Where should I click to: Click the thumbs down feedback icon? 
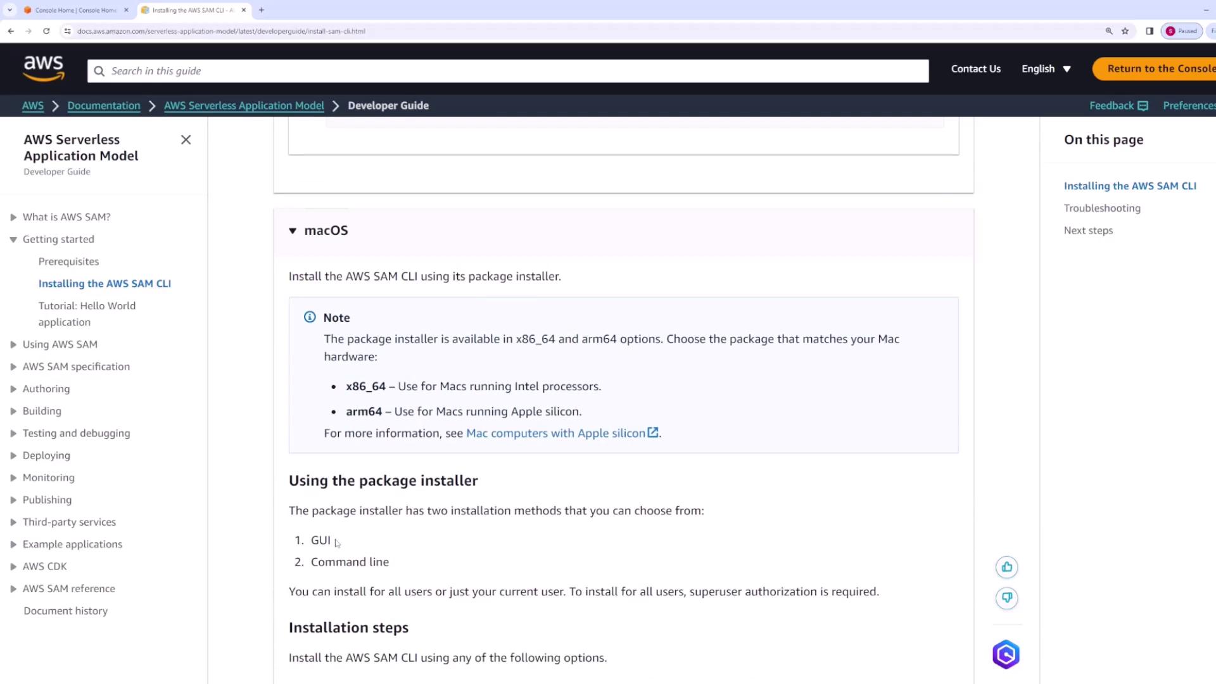pos(1006,598)
